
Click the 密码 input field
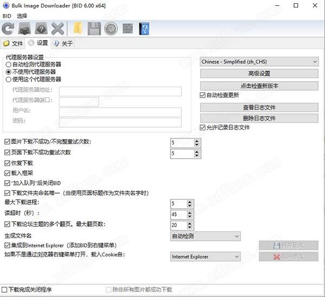pos(120,122)
